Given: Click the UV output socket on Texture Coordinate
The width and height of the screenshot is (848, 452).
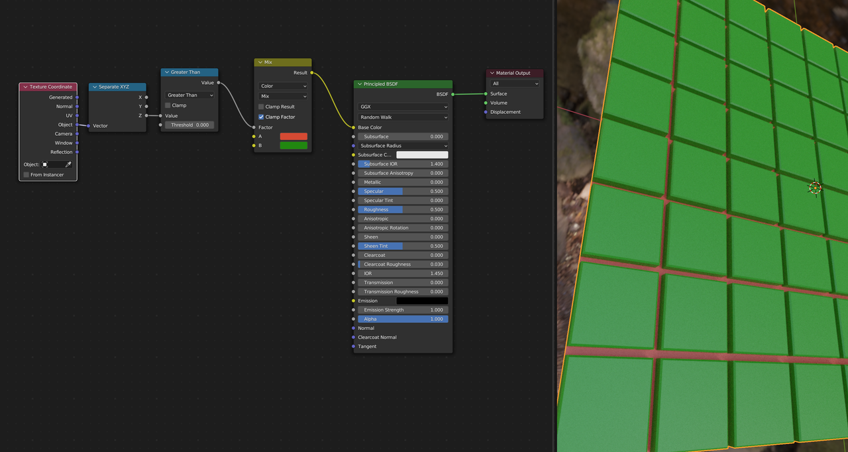Looking at the screenshot, I should click(77, 115).
